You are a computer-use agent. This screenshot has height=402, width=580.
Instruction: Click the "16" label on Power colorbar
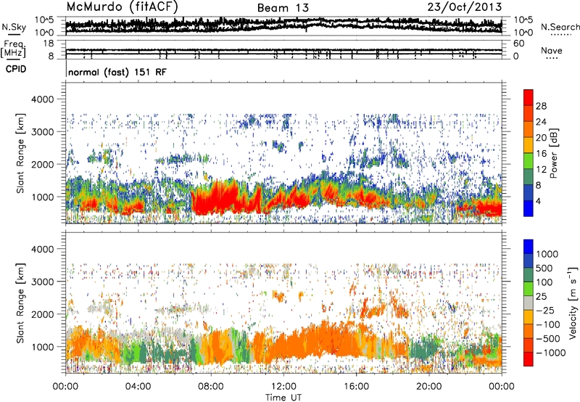[x=541, y=154]
